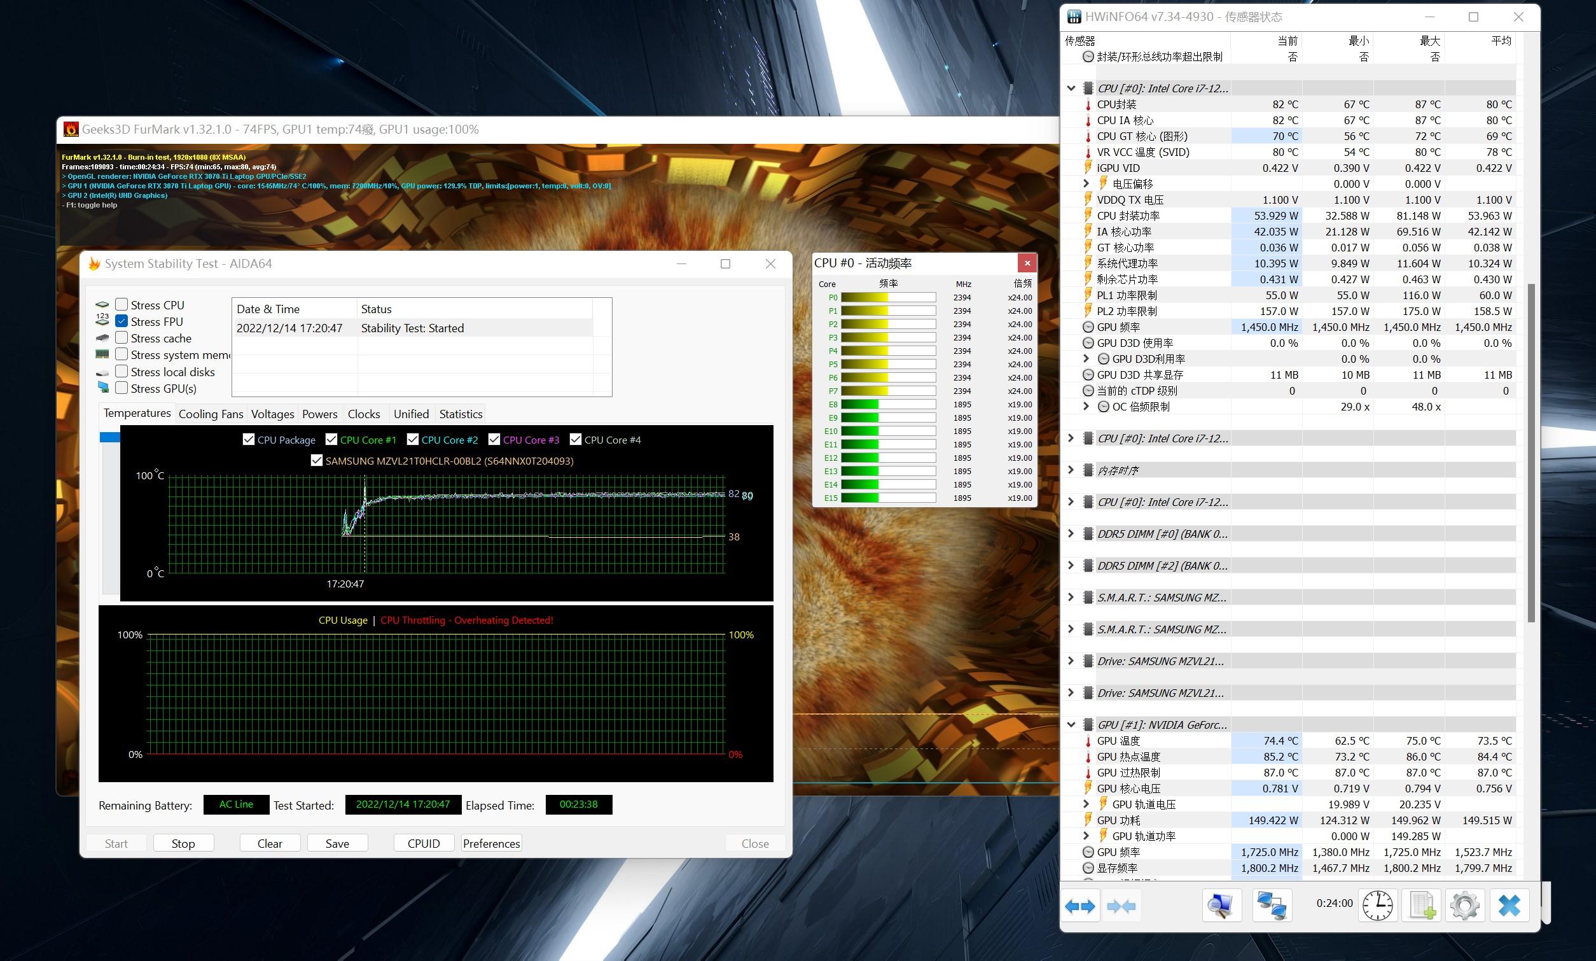Reset sensor timing with the clock icon
Viewport: 1596px width, 961px height.
[1377, 905]
